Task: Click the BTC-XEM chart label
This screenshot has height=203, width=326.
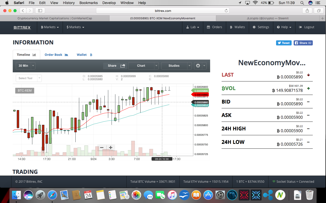Action: [x=25, y=91]
